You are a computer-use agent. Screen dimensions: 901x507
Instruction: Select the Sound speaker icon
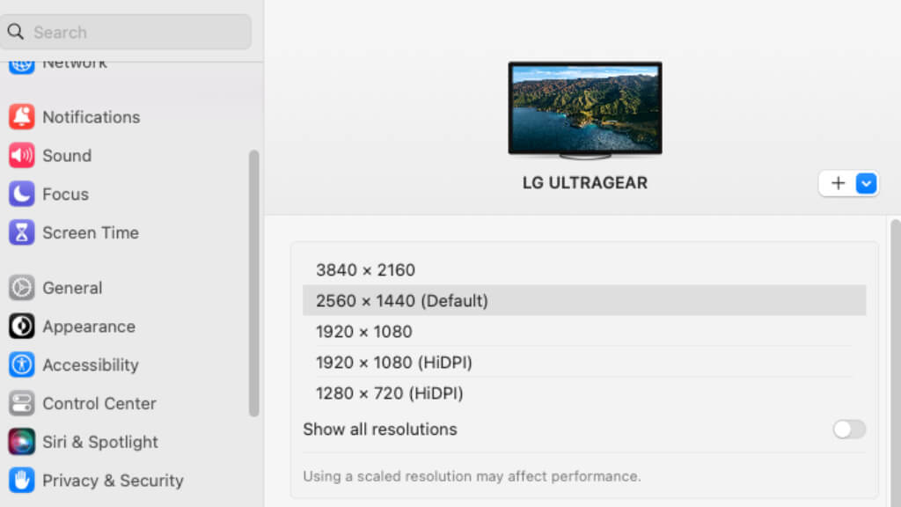21,155
